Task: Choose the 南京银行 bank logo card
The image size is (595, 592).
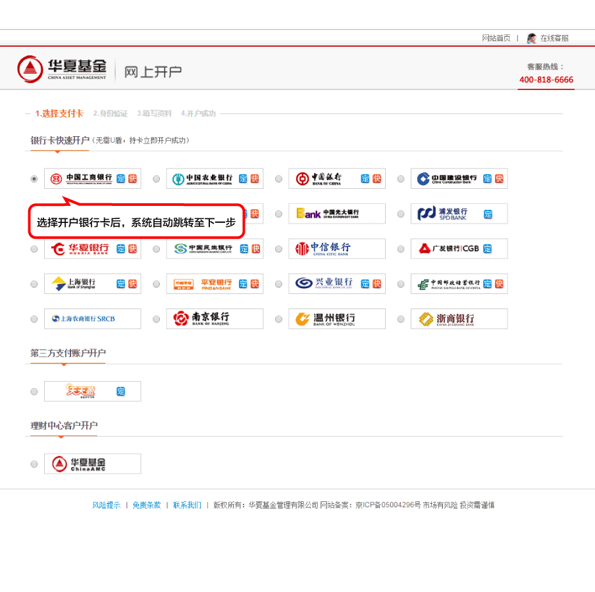Action: [x=215, y=319]
